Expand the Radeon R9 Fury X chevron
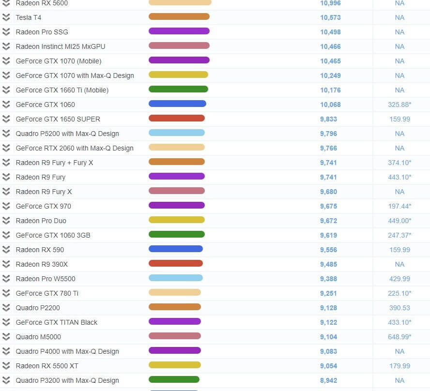 coord(6,192)
